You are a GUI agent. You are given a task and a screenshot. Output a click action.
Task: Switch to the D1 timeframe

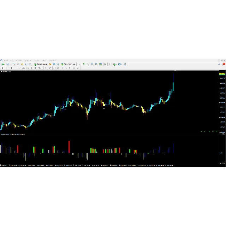coord(70,68)
